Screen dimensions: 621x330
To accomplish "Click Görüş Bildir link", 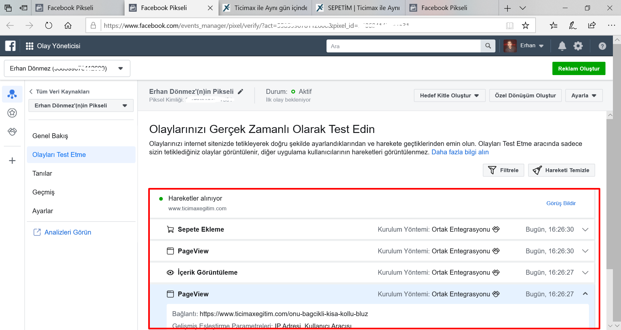I will click(561, 203).
